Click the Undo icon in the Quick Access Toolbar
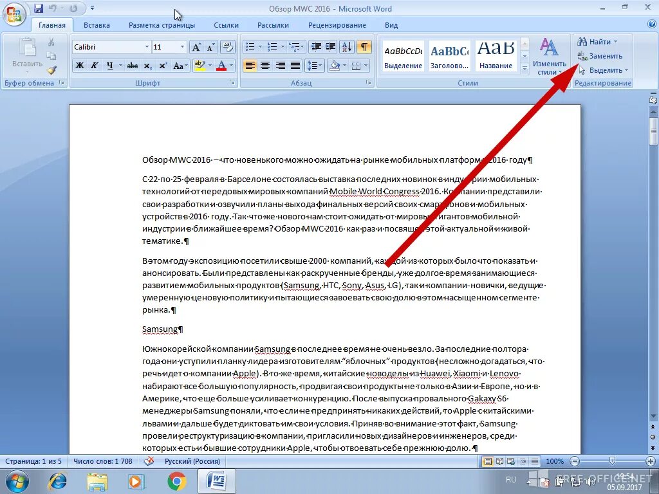Screen dimensions: 659x494 pyautogui.click(x=53, y=8)
